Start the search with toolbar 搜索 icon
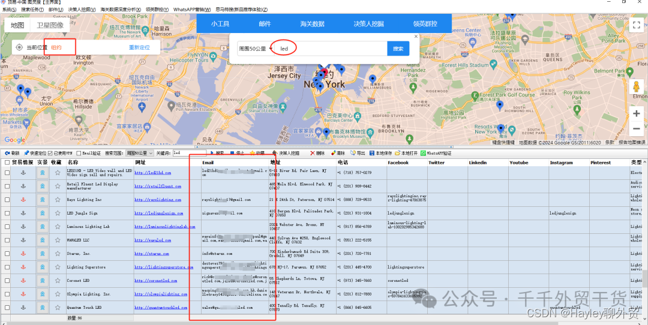Image resolution: width=648 pixels, height=325 pixels. [212, 153]
